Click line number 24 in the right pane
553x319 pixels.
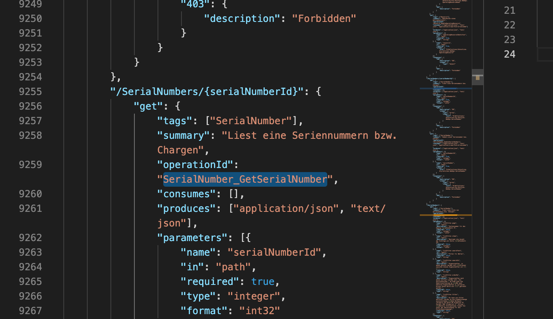(510, 54)
